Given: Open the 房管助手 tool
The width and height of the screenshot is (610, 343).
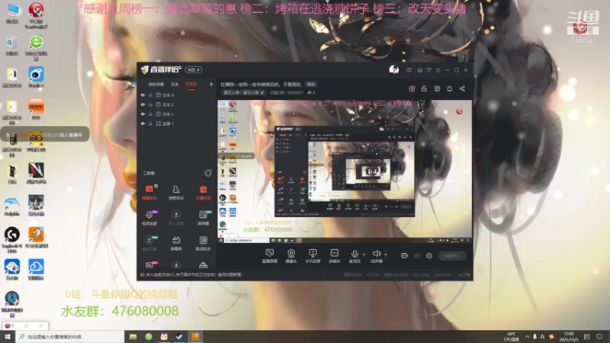Looking at the screenshot, I should (x=176, y=192).
